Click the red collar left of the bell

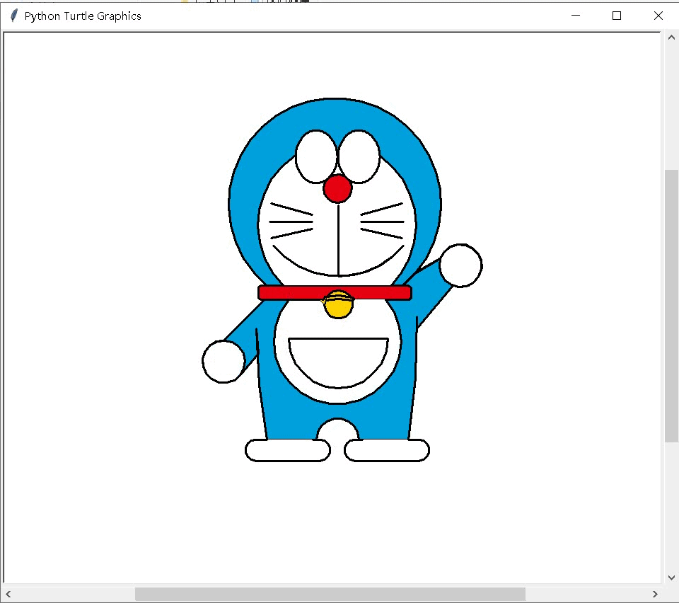coord(290,293)
